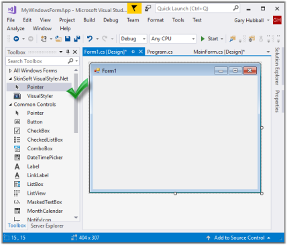Expand the All Windows Forms group
Viewport: 287px width, 245px height.
pos(10,70)
